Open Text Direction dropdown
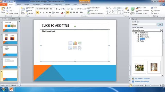 94,8
